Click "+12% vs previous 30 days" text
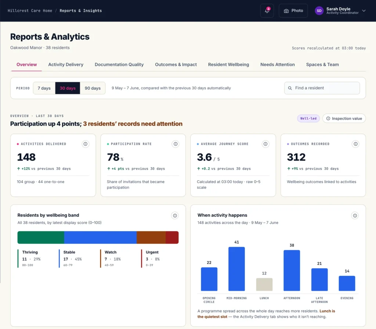376x329 pixels. coord(44,169)
